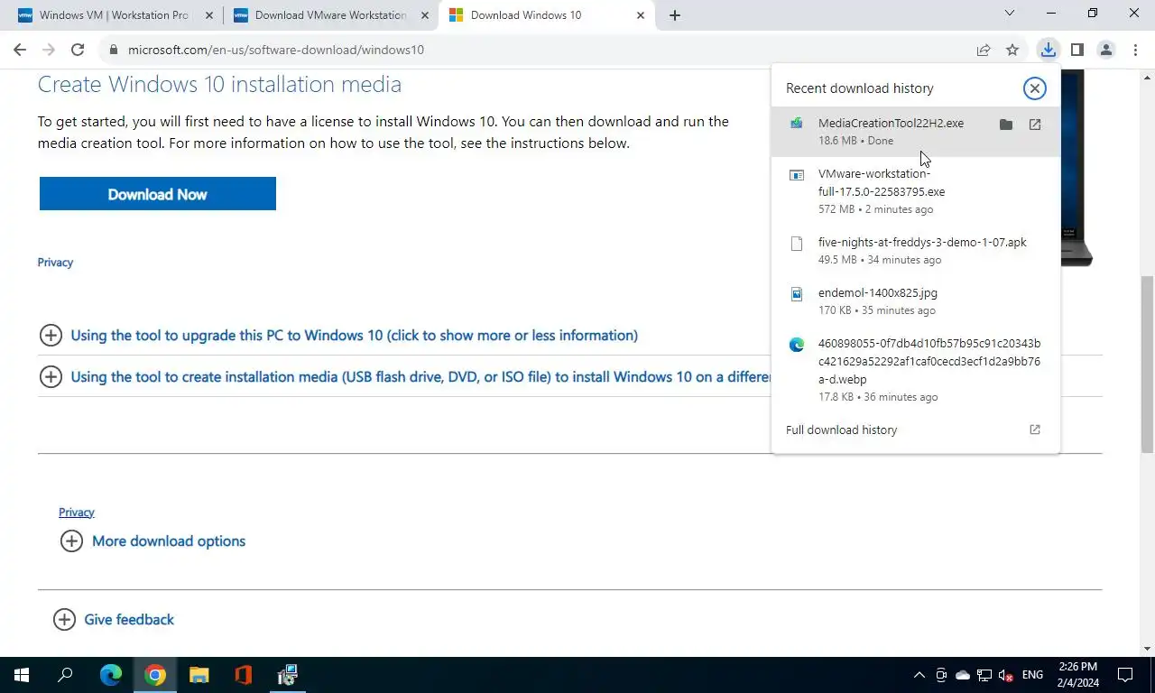
Task: Click the Full download history external icon
Action: click(x=1035, y=430)
